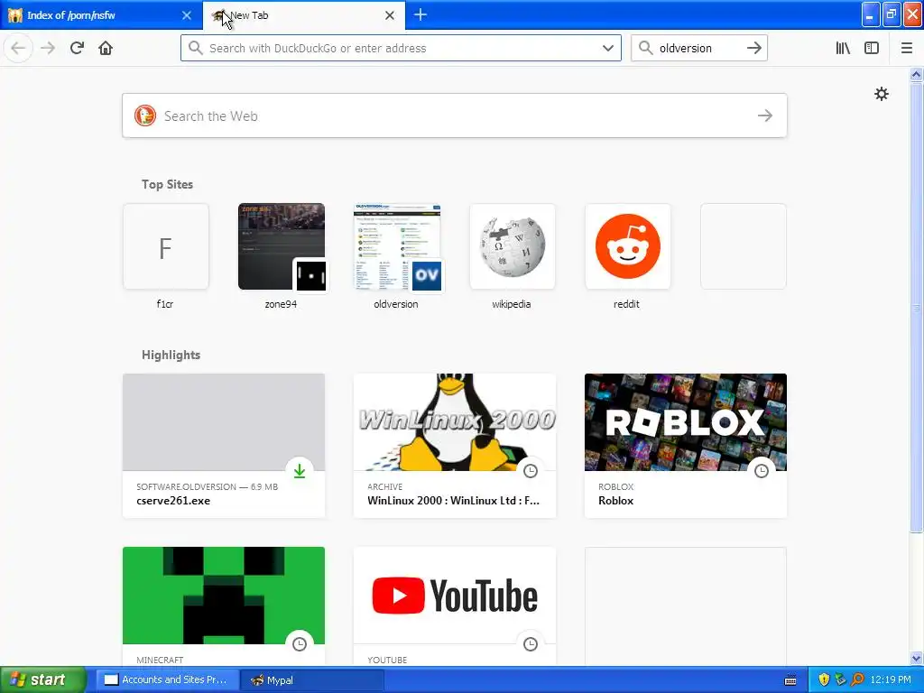The image size is (924, 693).
Task: Submit the oldversion search with the arrow
Action: (x=753, y=49)
